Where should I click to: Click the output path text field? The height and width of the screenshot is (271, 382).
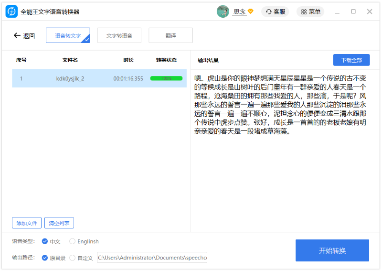point(152,258)
